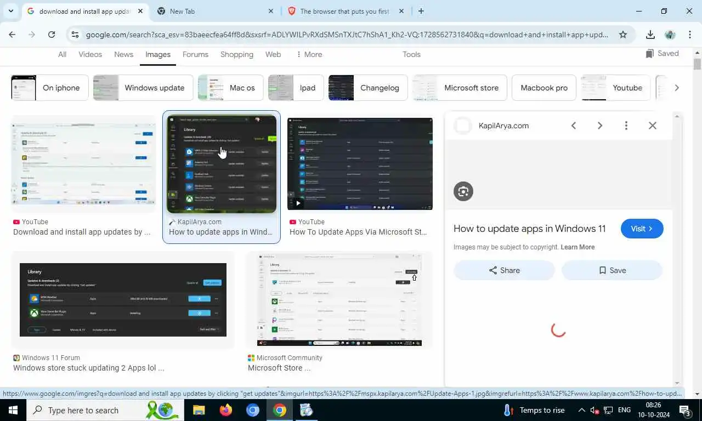The width and height of the screenshot is (702, 421).
Task: Go back to the previous page
Action: pos(12,35)
